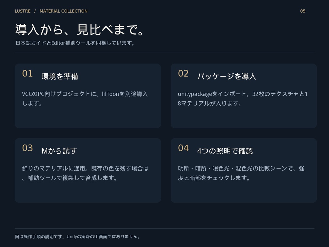The image size is (329, 247).
Task: Click the step number 02
Action: point(183,74)
